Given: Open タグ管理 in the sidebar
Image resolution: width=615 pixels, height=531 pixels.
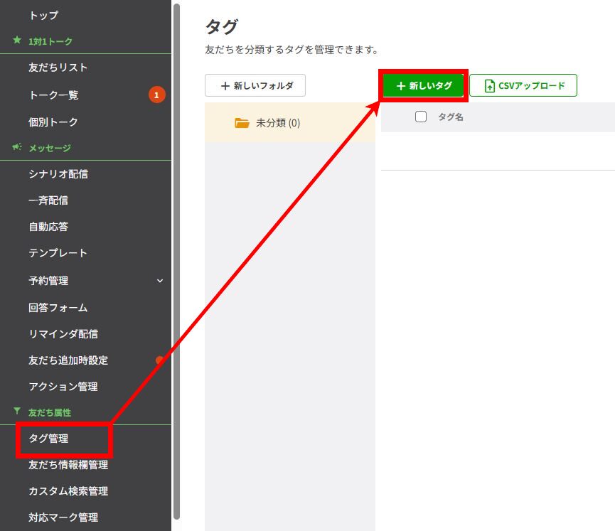Looking at the screenshot, I should pyautogui.click(x=48, y=439).
